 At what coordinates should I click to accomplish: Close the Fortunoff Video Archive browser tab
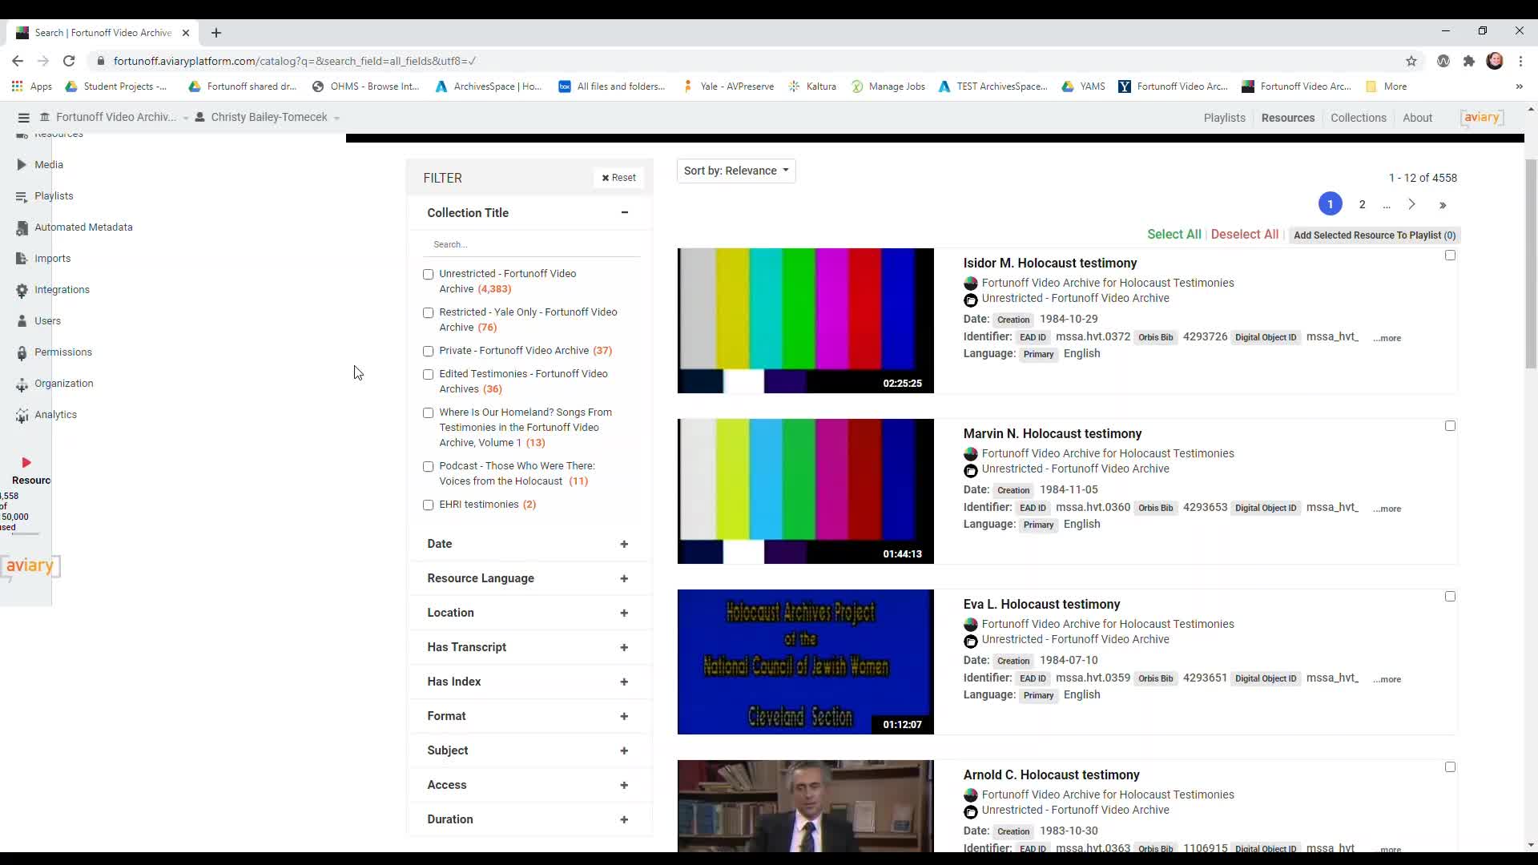click(x=186, y=33)
